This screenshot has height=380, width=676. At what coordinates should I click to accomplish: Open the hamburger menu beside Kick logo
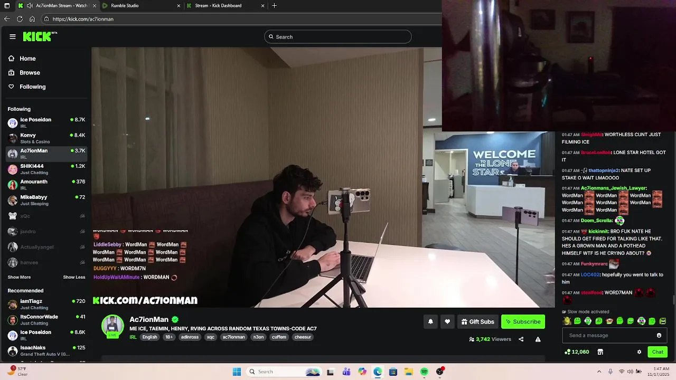13,36
